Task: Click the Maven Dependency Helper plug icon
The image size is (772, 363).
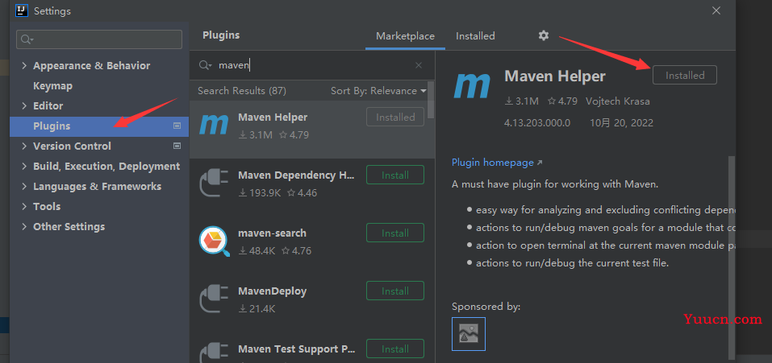Action: [x=214, y=184]
